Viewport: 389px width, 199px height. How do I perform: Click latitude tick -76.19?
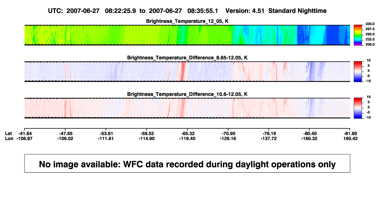[x=269, y=133]
